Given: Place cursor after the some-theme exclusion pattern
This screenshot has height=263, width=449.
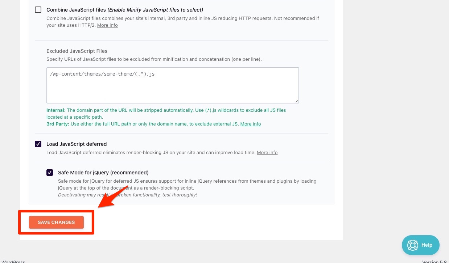Looking at the screenshot, I should point(156,74).
